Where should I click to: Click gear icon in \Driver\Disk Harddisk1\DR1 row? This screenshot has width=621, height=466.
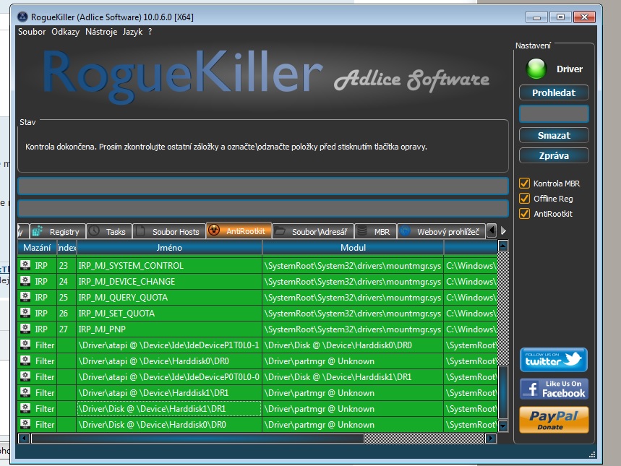coord(25,408)
